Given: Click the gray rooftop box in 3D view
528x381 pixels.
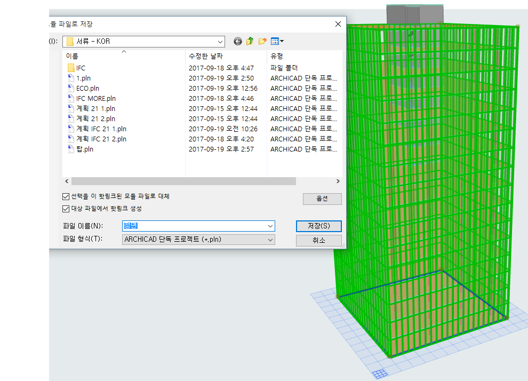Looking at the screenshot, I should [414, 14].
